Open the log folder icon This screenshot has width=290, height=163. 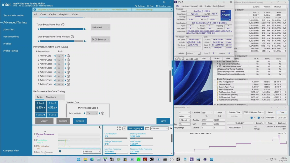pyautogui.click(x=147, y=128)
